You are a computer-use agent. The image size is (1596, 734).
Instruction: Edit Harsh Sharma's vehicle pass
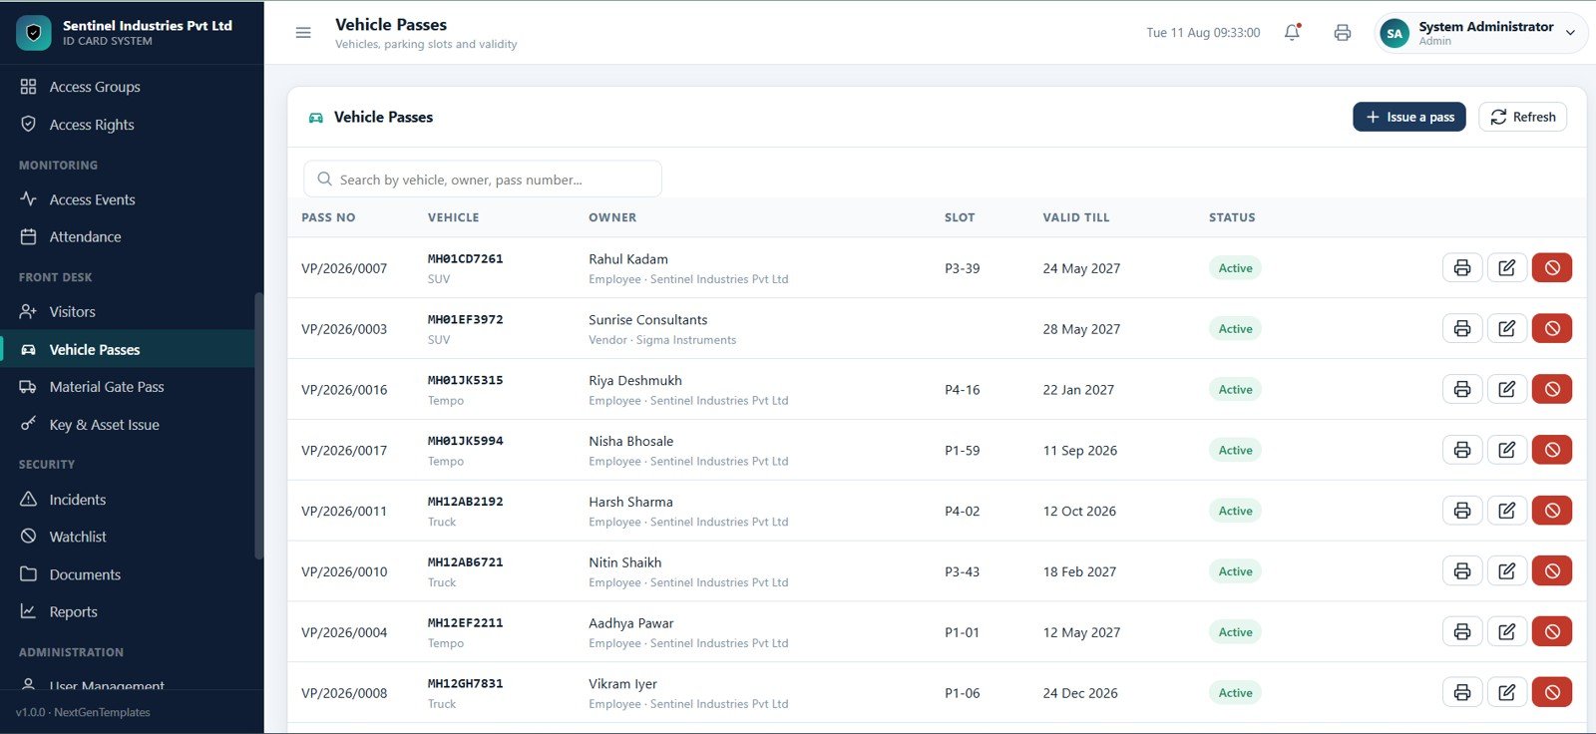point(1507,511)
